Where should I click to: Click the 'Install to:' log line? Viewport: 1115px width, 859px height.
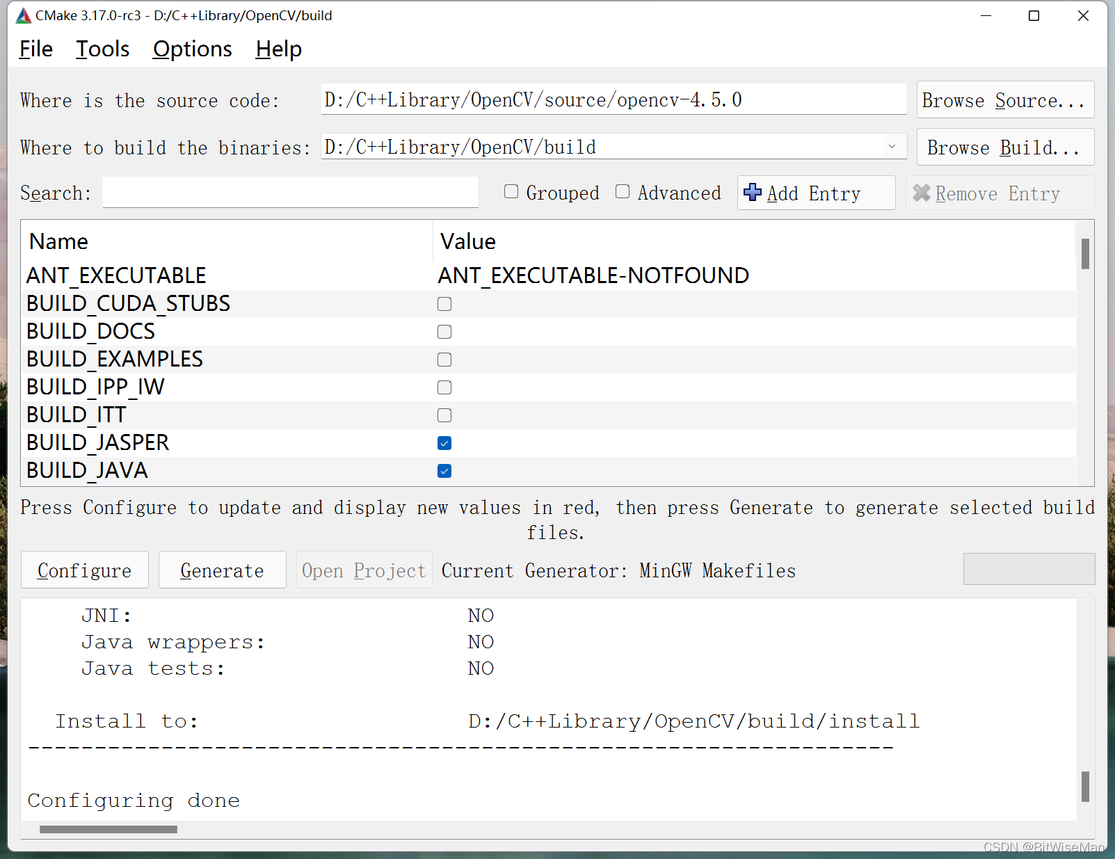pos(127,721)
